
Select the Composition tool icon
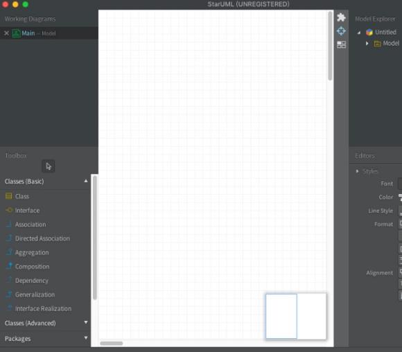click(9, 266)
